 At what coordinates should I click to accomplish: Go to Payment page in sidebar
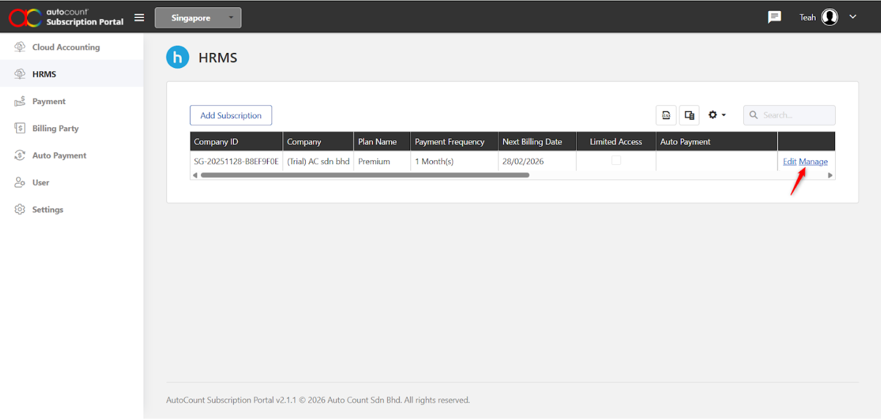point(72,101)
